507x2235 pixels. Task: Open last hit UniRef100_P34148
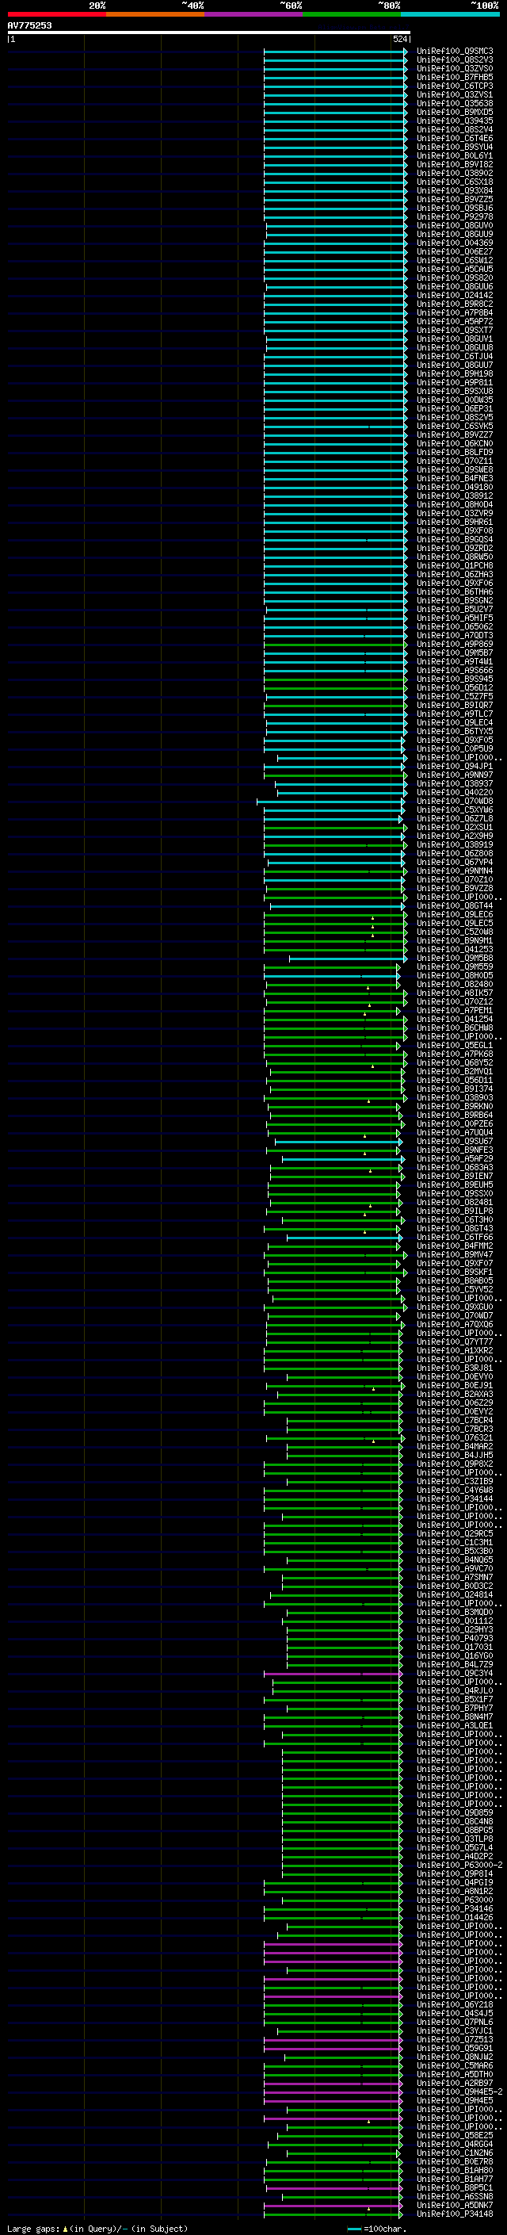point(455,2214)
